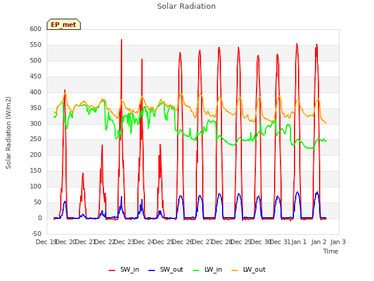The height and width of the screenshot is (281, 374).
Task: Click the blue SW_out legend swatch
Action: click(151, 270)
